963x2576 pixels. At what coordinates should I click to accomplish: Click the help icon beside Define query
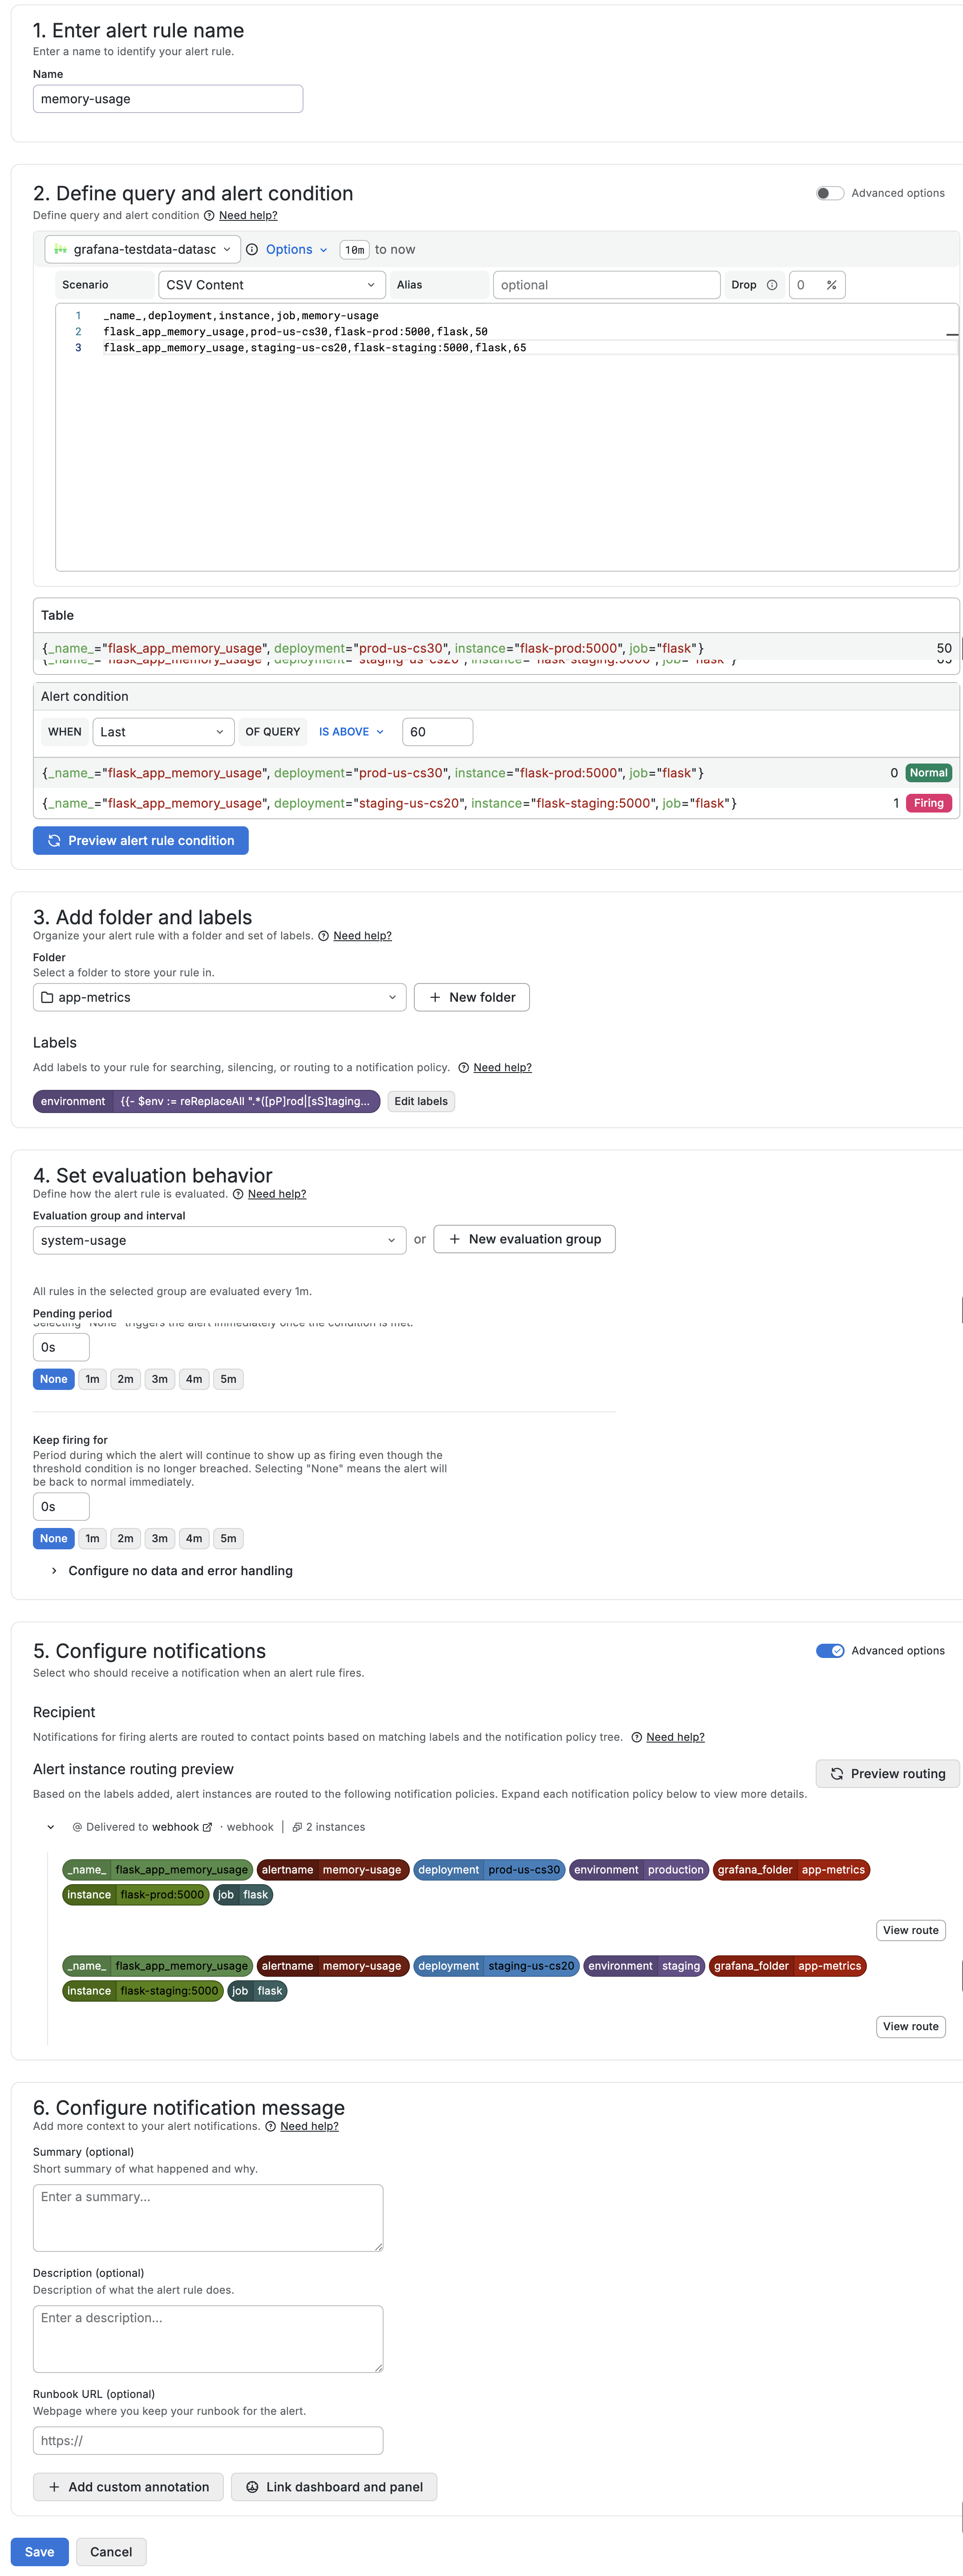coord(209,216)
